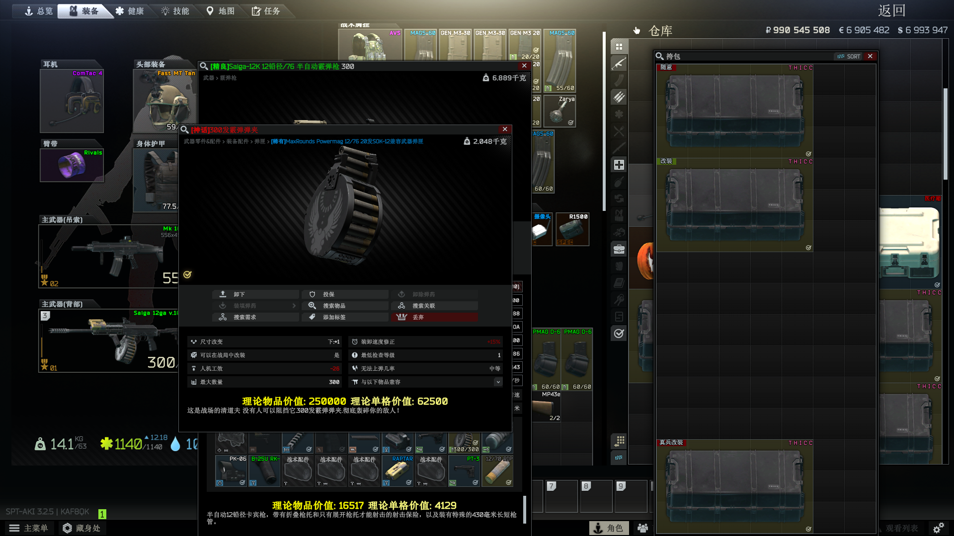
Task: Filter stash by food fork-and-knife icon
Action: point(619,131)
